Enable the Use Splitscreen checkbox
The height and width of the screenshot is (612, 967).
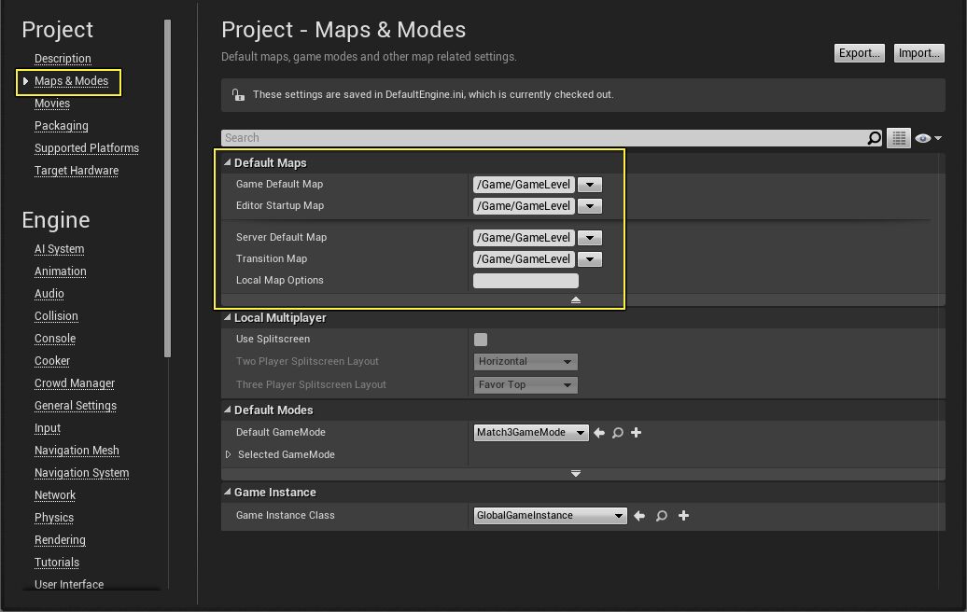[481, 340]
